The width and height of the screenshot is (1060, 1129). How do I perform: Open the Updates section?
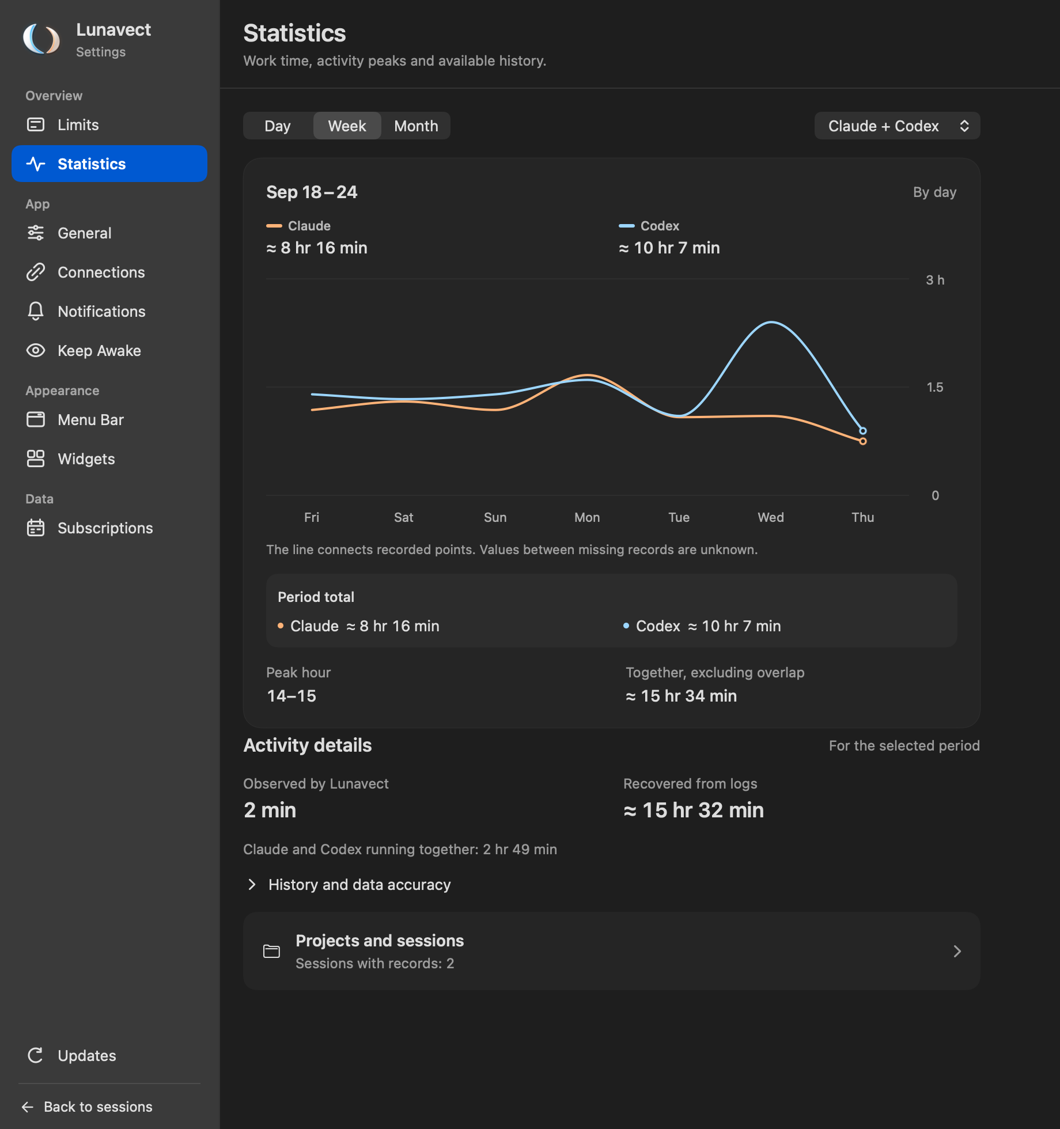pos(109,1055)
